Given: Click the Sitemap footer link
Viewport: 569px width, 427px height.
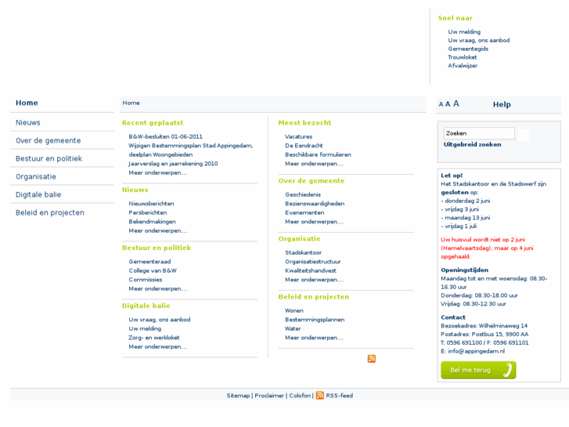Looking at the screenshot, I should (238, 396).
